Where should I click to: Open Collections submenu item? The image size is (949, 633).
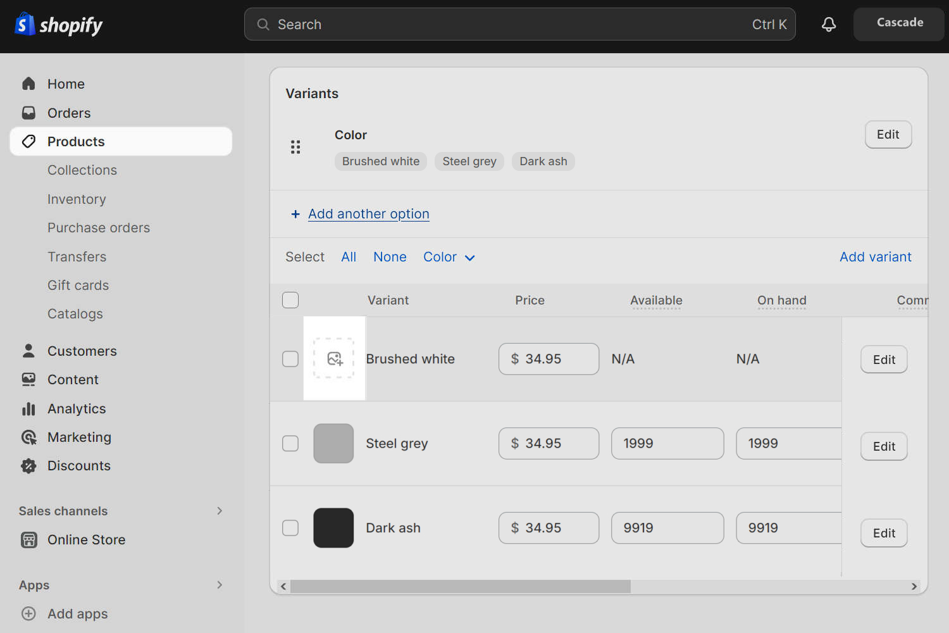click(x=82, y=170)
